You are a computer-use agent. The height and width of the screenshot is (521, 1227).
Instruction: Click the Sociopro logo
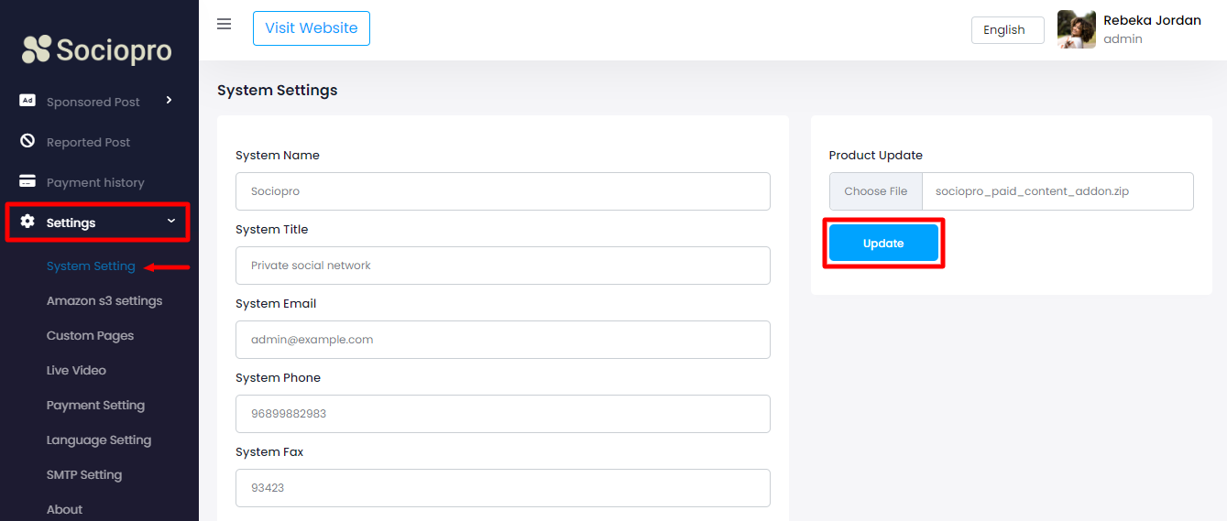97,49
